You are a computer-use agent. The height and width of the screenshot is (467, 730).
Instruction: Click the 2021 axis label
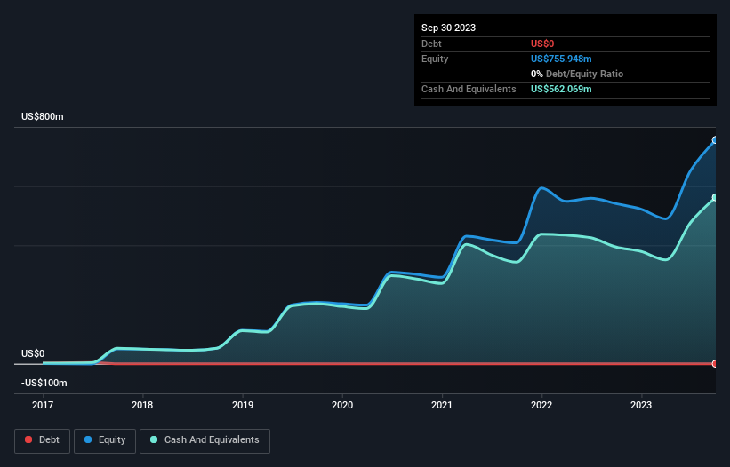pyautogui.click(x=442, y=405)
